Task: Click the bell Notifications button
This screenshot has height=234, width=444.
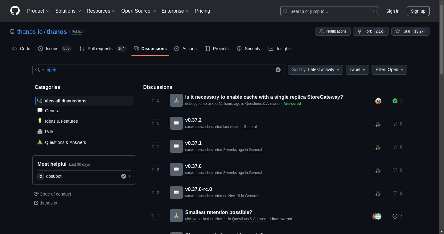Action: 333,31
